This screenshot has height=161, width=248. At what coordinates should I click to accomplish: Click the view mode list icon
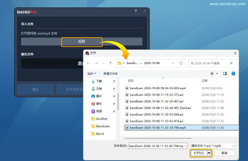click(x=212, y=73)
